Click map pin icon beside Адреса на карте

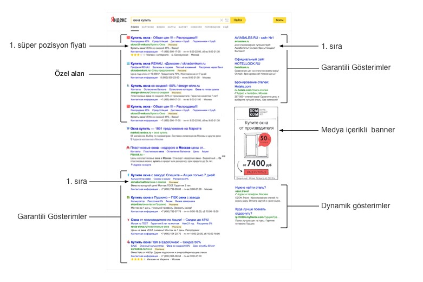[132, 165]
